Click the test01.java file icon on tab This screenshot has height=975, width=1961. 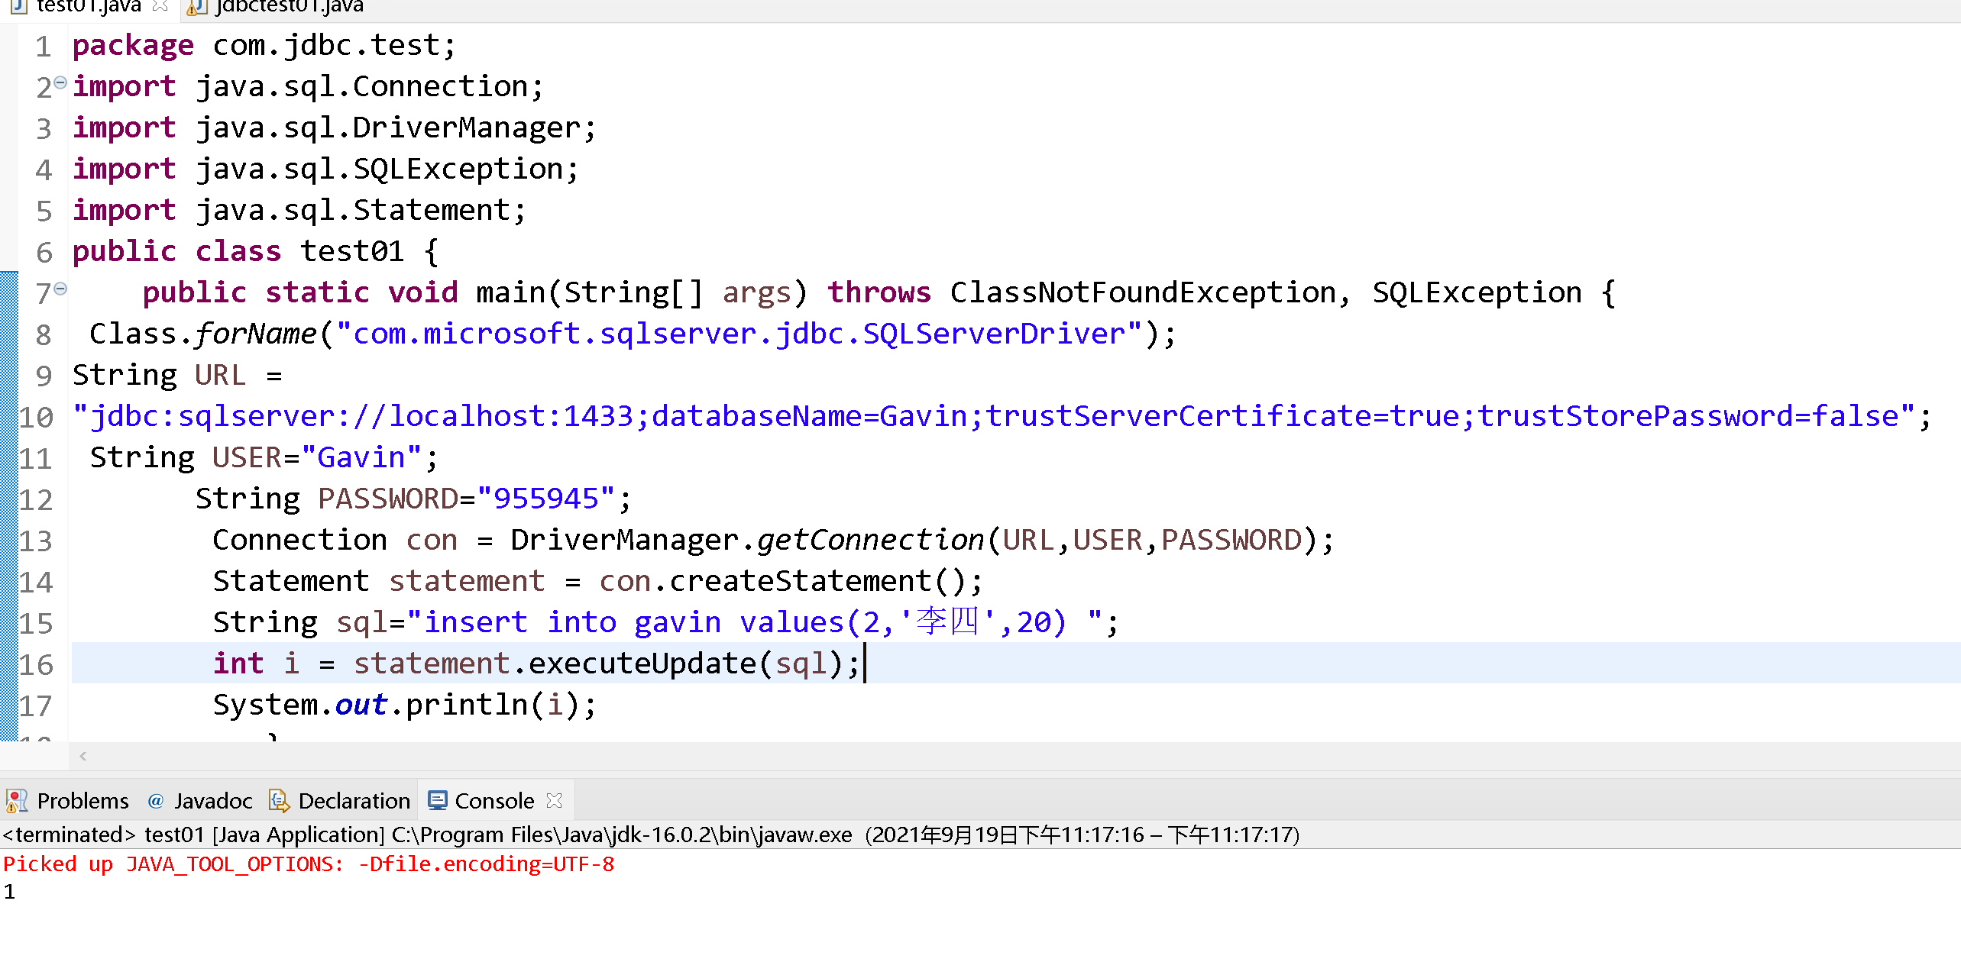(x=19, y=6)
